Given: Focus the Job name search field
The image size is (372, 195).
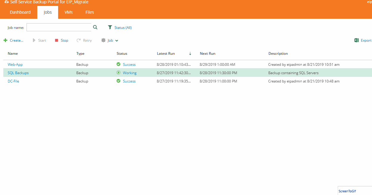Looking at the screenshot, I should point(59,27).
